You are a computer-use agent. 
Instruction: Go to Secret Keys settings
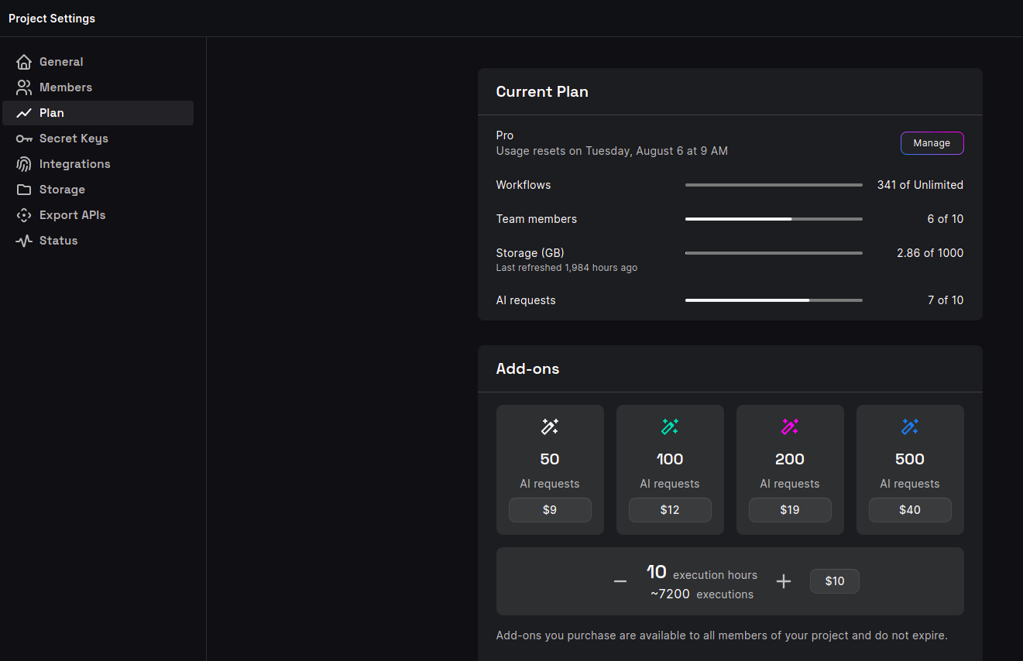point(98,139)
